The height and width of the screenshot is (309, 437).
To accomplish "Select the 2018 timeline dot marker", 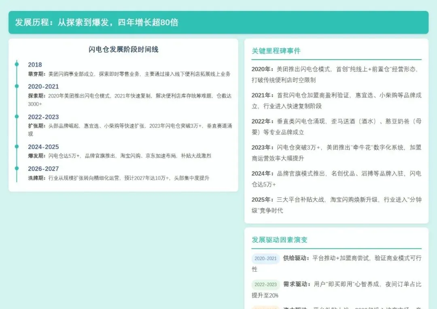I will (17, 64).
